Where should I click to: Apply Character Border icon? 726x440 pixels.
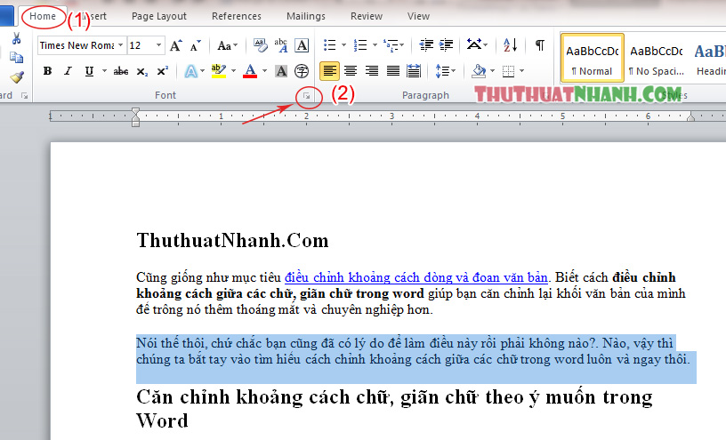[x=302, y=45]
